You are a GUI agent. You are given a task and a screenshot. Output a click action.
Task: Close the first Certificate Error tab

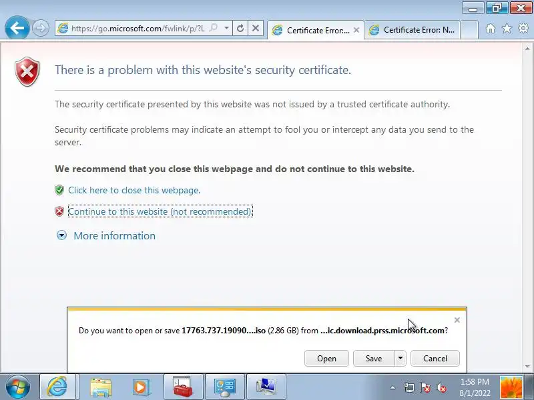point(356,30)
